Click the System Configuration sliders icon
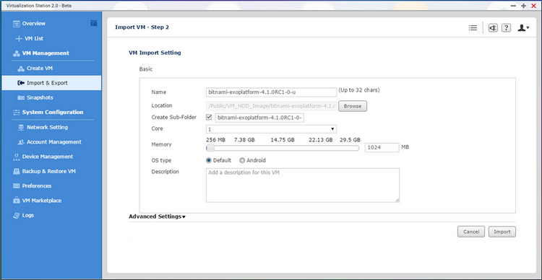Image resolution: width=542 pixels, height=280 pixels. tap(16, 113)
